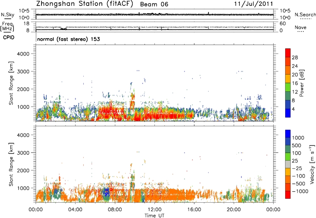Click the 28 label on the power colorbar
Screen dimensions: 316x218
coord(295,57)
